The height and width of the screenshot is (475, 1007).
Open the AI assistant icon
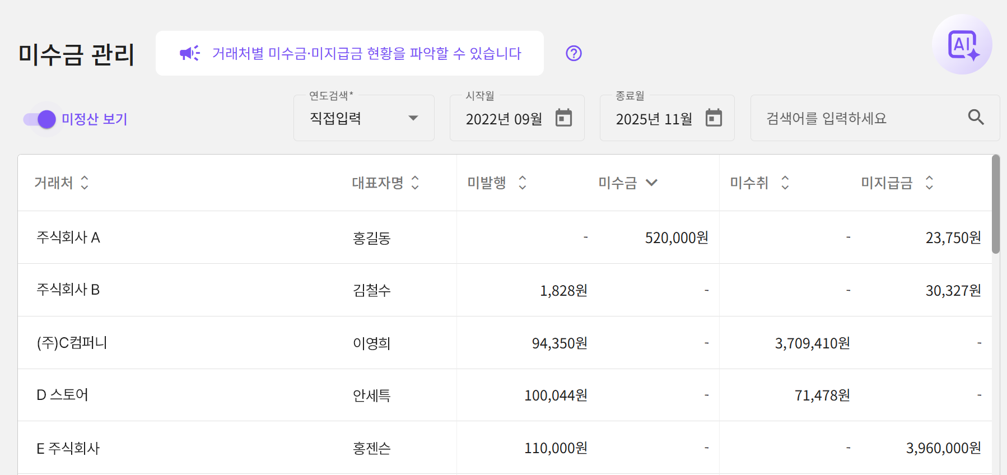tap(962, 45)
